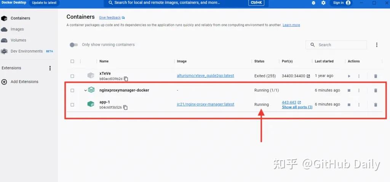This screenshot has width=390, height=182.
Task: Tick the xTeVe row checkbox
Action: (x=72, y=76)
